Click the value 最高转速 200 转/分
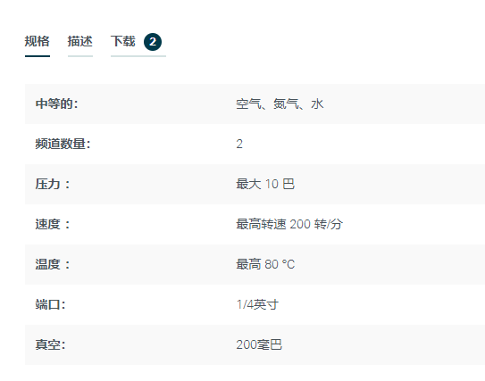The width and height of the screenshot is (485, 381). pos(289,224)
